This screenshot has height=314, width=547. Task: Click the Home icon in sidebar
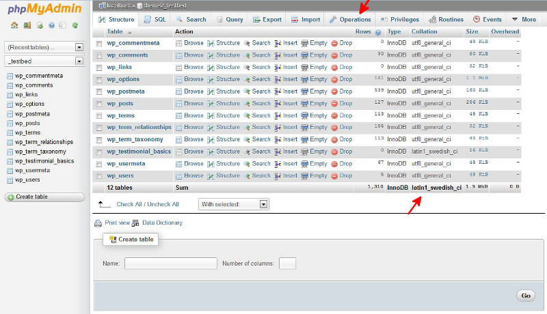14,25
